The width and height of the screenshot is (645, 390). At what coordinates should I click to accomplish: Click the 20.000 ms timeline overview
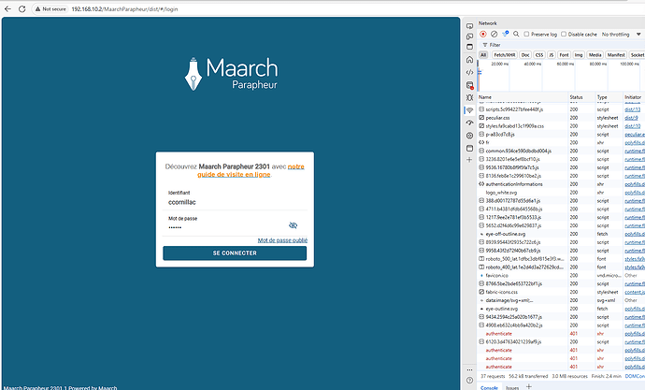pyautogui.click(x=499, y=64)
